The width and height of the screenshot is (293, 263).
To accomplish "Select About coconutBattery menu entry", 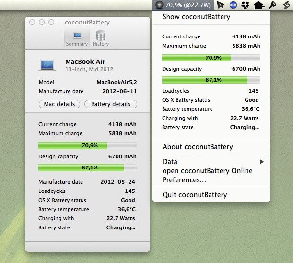I will 211,147.
